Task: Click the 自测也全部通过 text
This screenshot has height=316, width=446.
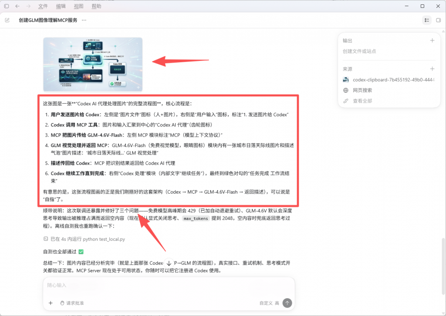Action: click(x=60, y=252)
